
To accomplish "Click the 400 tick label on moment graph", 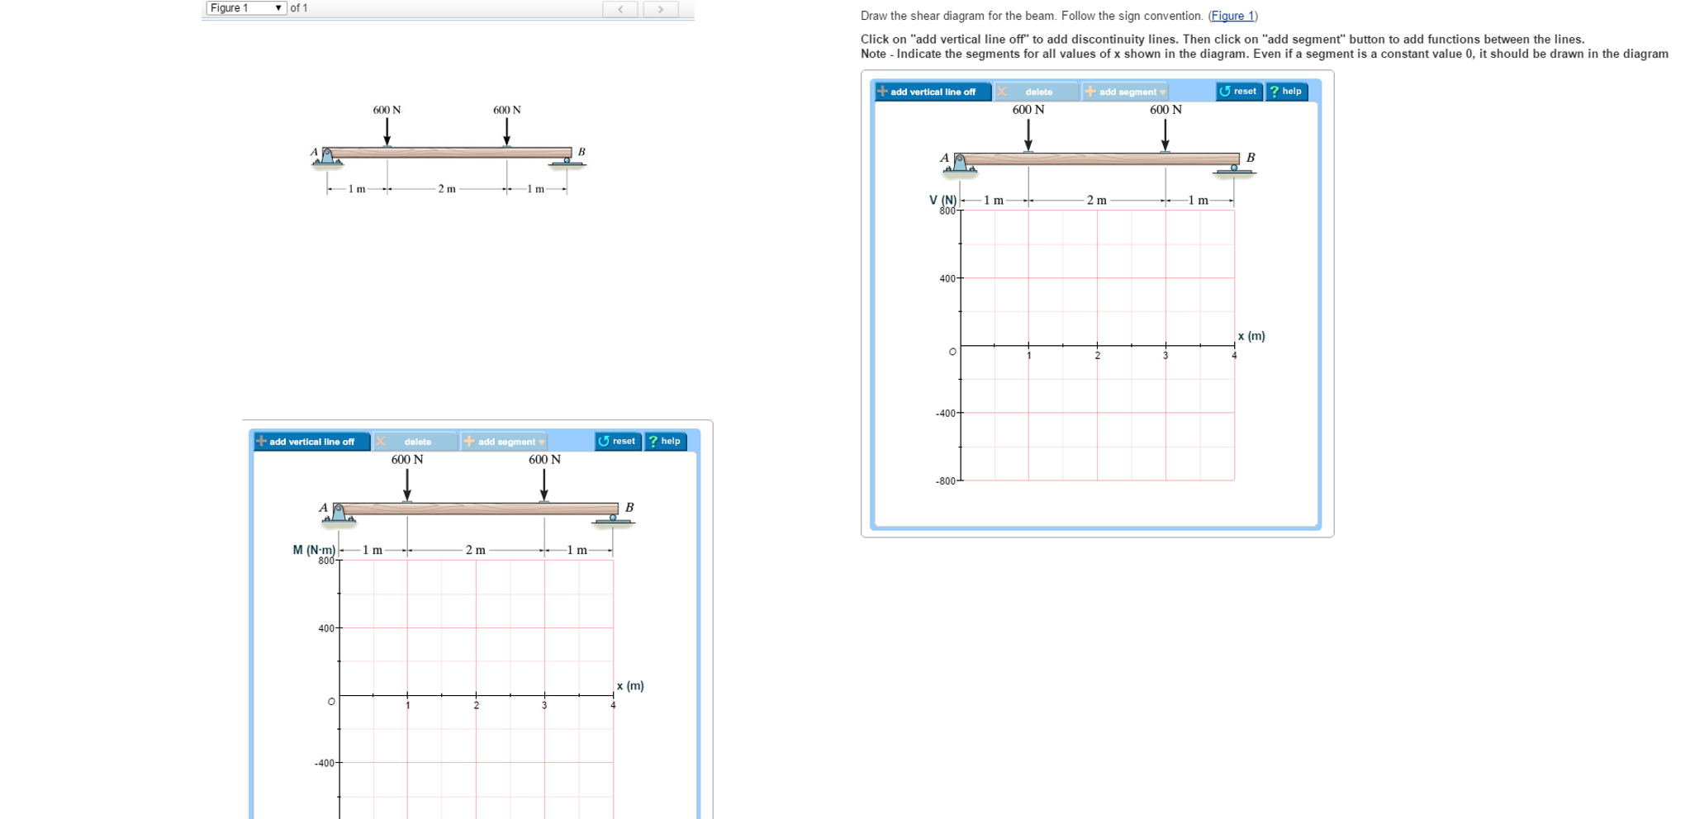I will click(326, 628).
